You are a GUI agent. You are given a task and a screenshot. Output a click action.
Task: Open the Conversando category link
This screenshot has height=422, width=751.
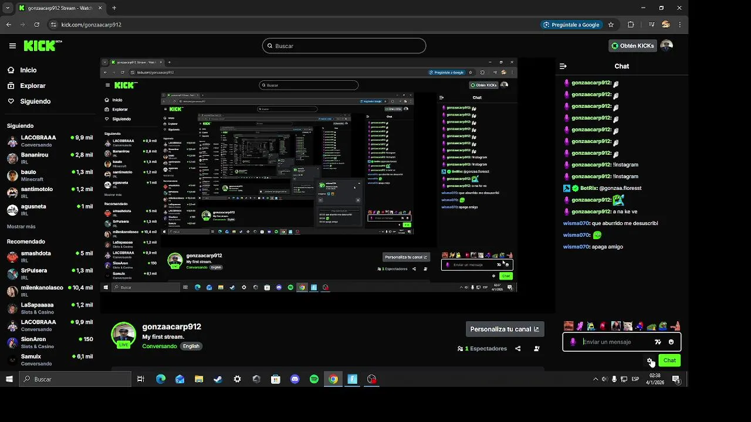[x=160, y=346]
